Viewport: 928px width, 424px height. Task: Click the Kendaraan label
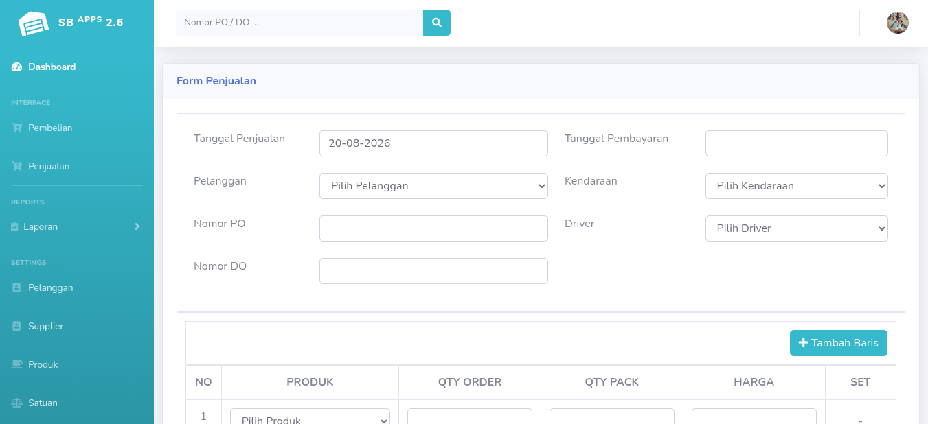point(591,181)
